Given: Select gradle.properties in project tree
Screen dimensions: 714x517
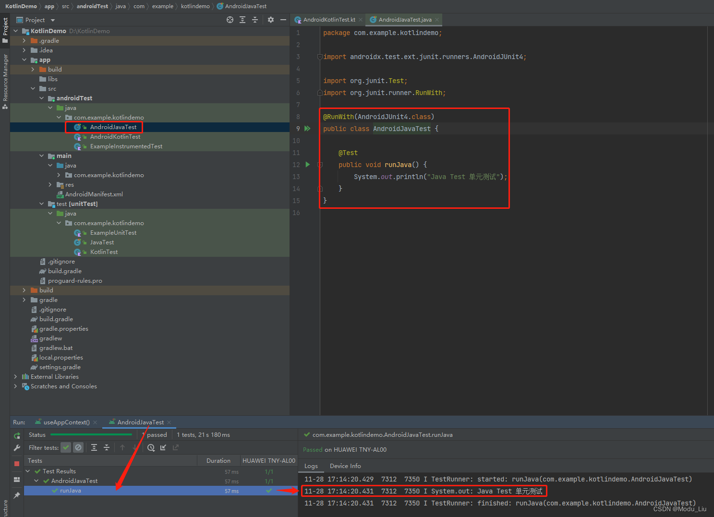Looking at the screenshot, I should [64, 329].
